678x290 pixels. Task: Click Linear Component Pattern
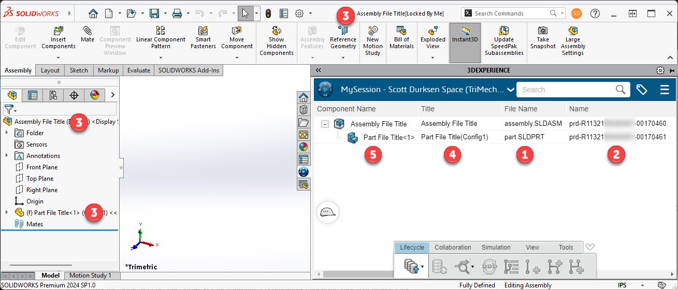[x=161, y=38]
